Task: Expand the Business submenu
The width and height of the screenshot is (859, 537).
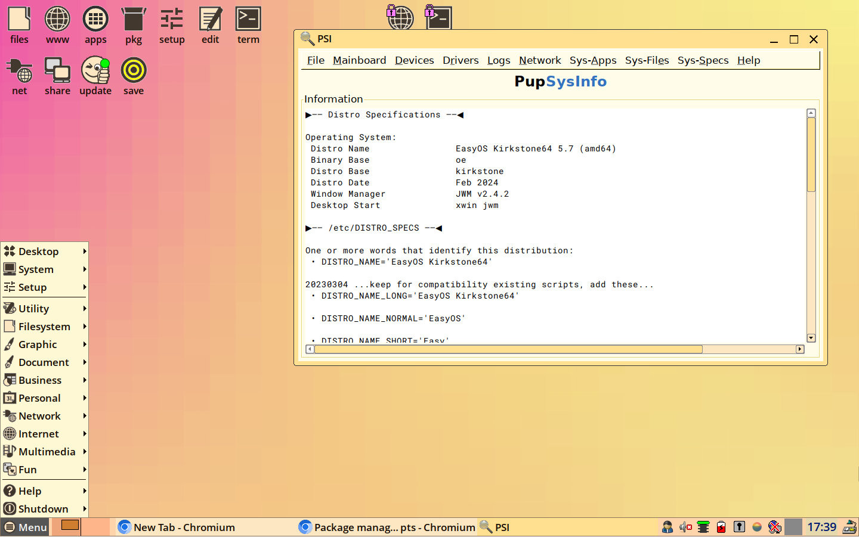Action: coord(45,380)
